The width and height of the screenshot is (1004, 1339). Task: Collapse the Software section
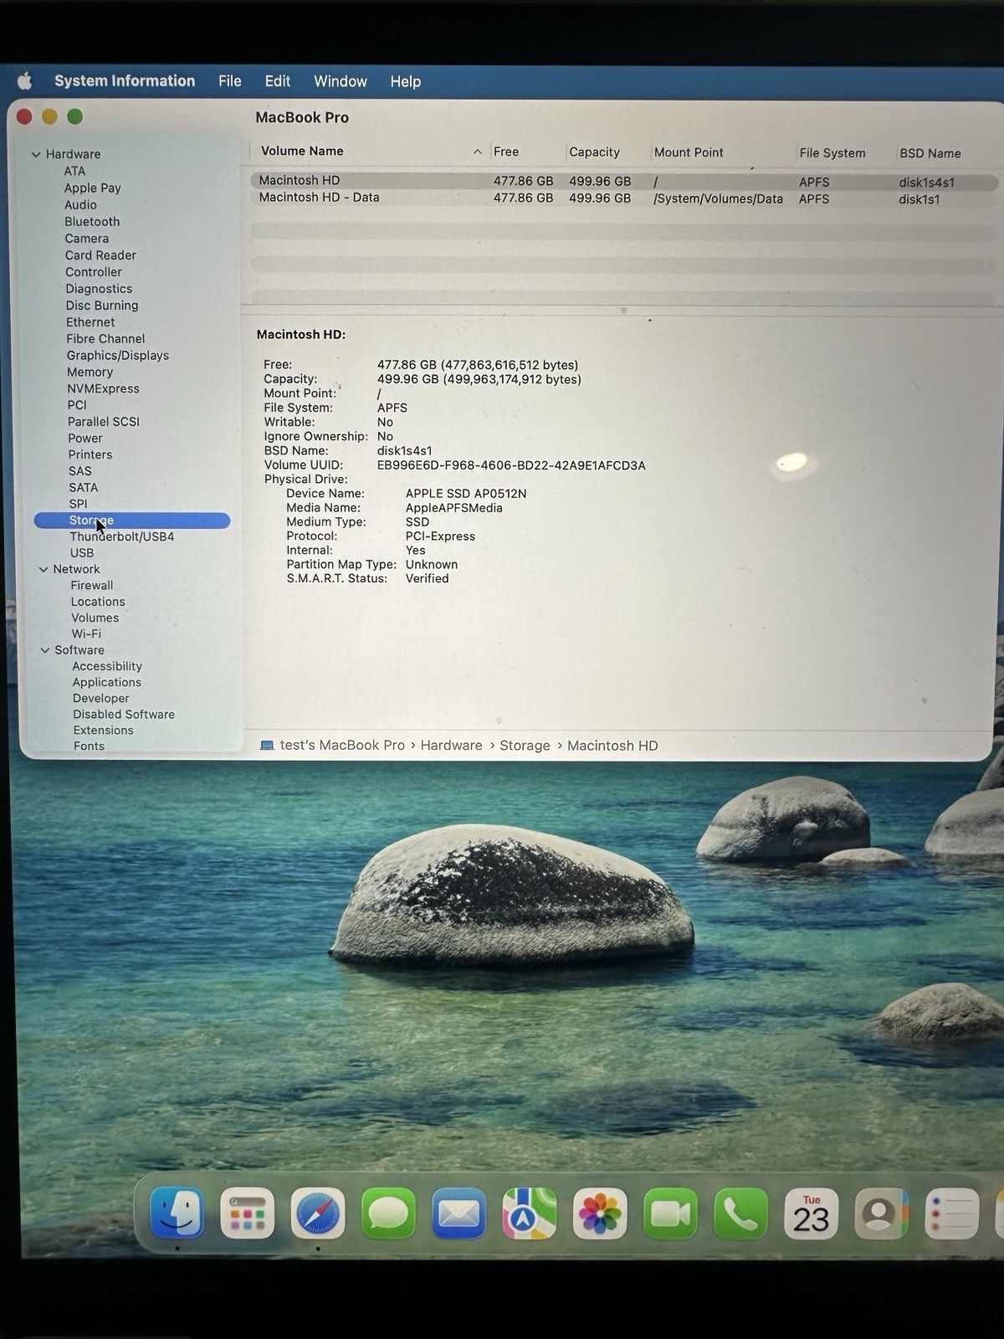click(x=45, y=650)
